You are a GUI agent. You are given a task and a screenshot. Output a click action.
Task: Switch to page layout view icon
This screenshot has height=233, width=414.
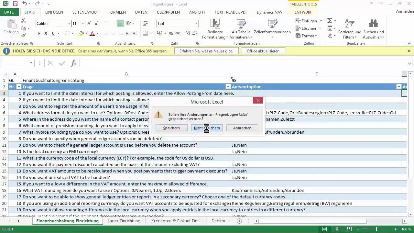pyautogui.click(x=337, y=229)
